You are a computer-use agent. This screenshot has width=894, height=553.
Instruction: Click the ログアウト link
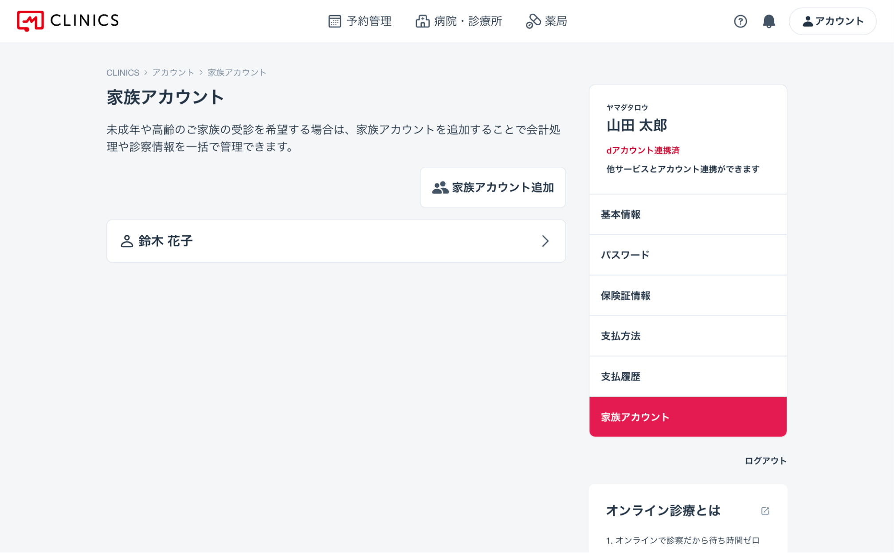(x=765, y=461)
